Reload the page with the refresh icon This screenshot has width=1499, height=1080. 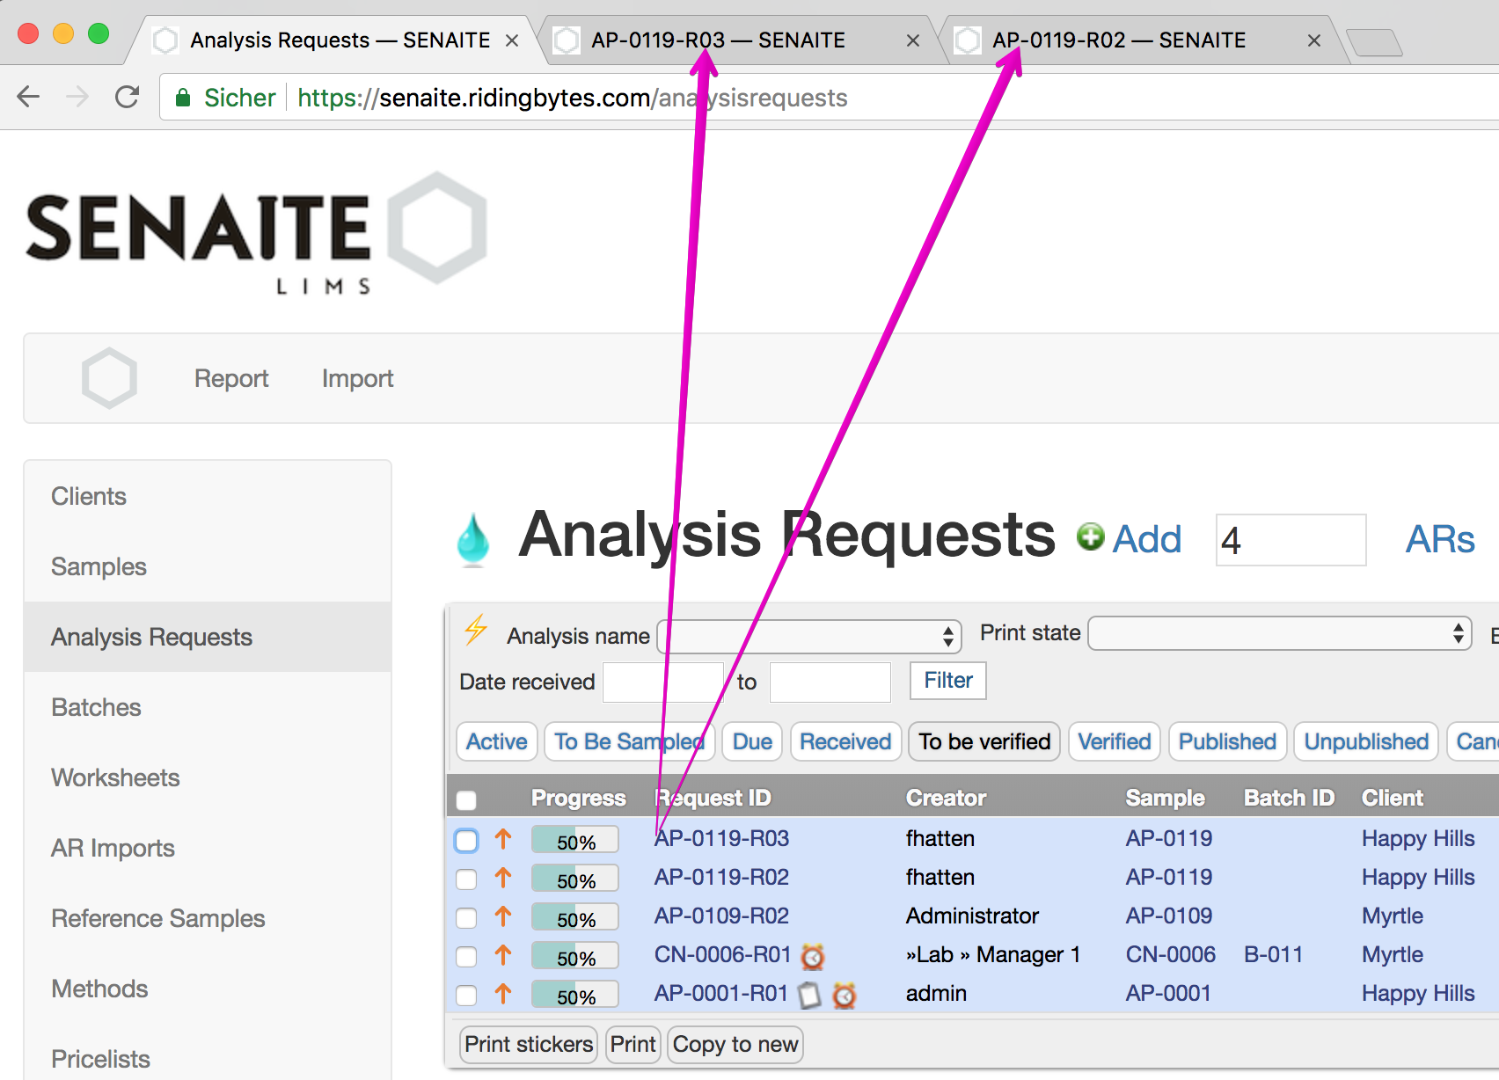point(128,97)
